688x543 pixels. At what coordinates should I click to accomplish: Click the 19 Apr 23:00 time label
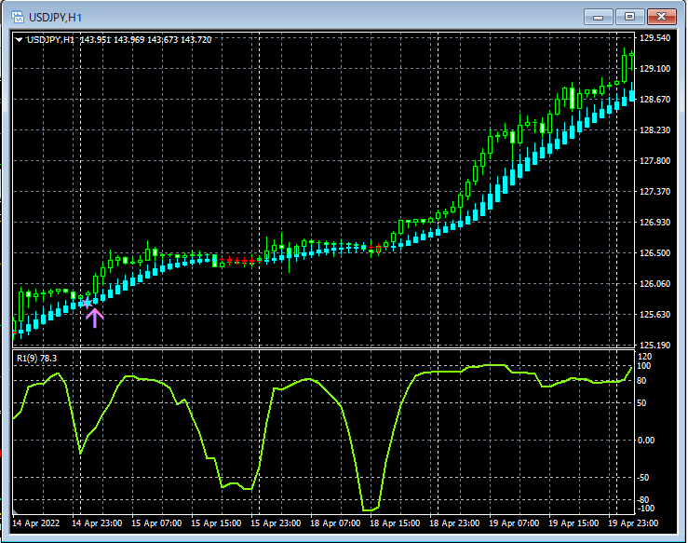click(x=633, y=523)
